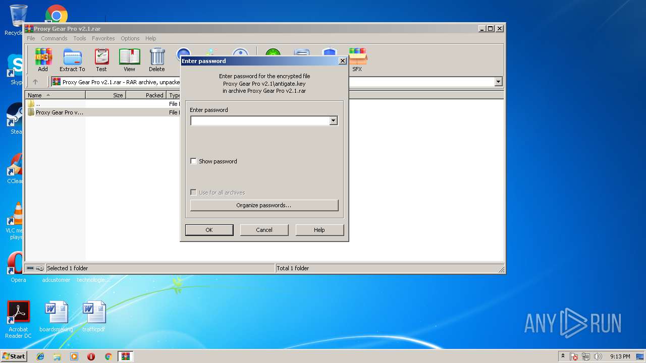Click the drive icon in status bar
The height and width of the screenshot is (363, 646).
30,268
